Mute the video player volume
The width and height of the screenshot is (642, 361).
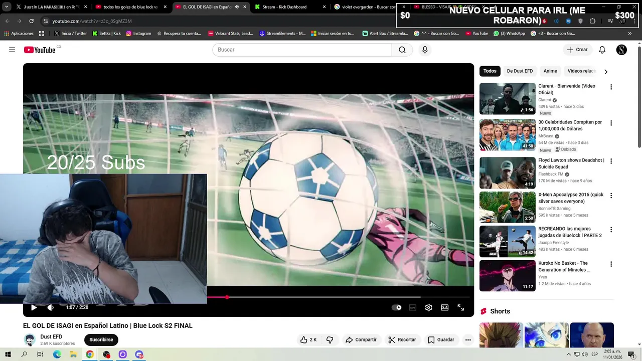51,307
